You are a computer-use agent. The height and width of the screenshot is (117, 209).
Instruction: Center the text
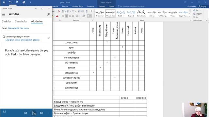pyautogui.click(x=66, y=16)
